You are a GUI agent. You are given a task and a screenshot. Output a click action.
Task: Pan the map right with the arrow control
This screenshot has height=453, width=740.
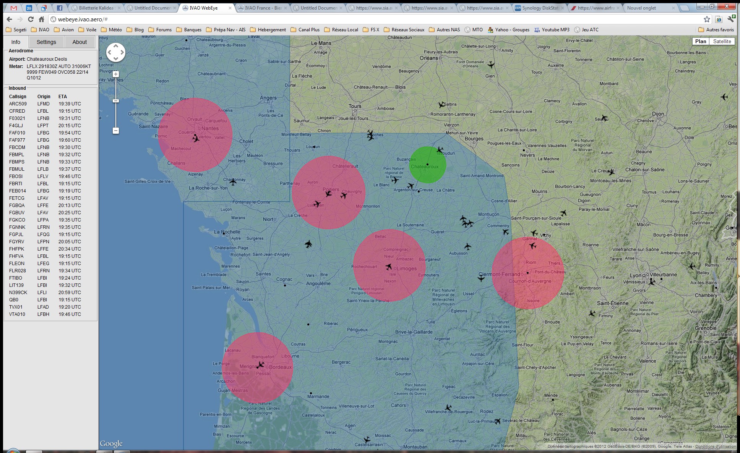pos(122,52)
